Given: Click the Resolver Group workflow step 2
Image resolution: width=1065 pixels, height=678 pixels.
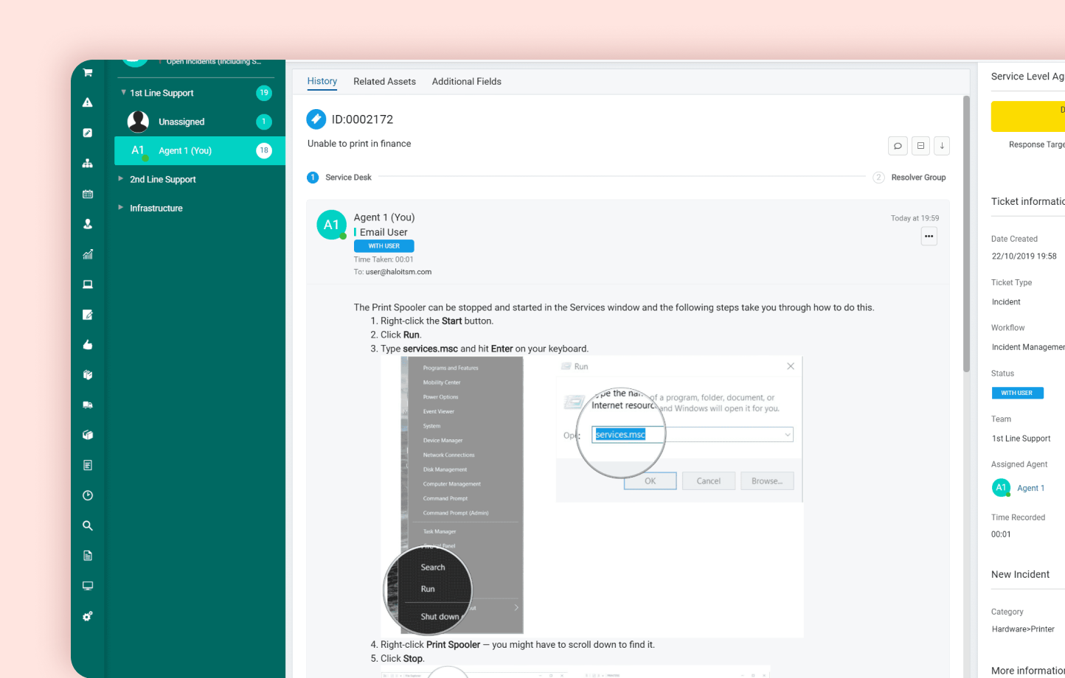Looking at the screenshot, I should coord(909,178).
